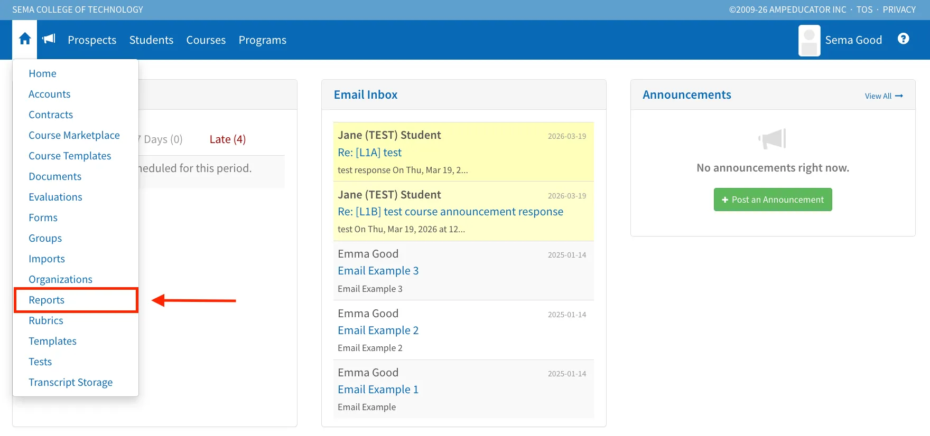
Task: Open Email Example 3 message
Action: [x=378, y=271]
